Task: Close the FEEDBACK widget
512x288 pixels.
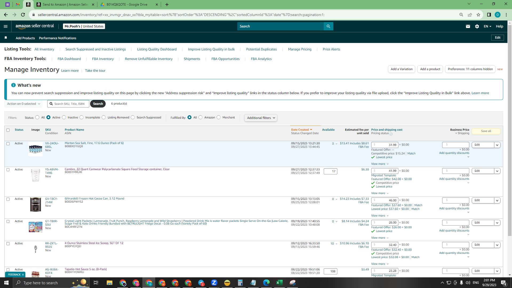Action: click(23, 275)
